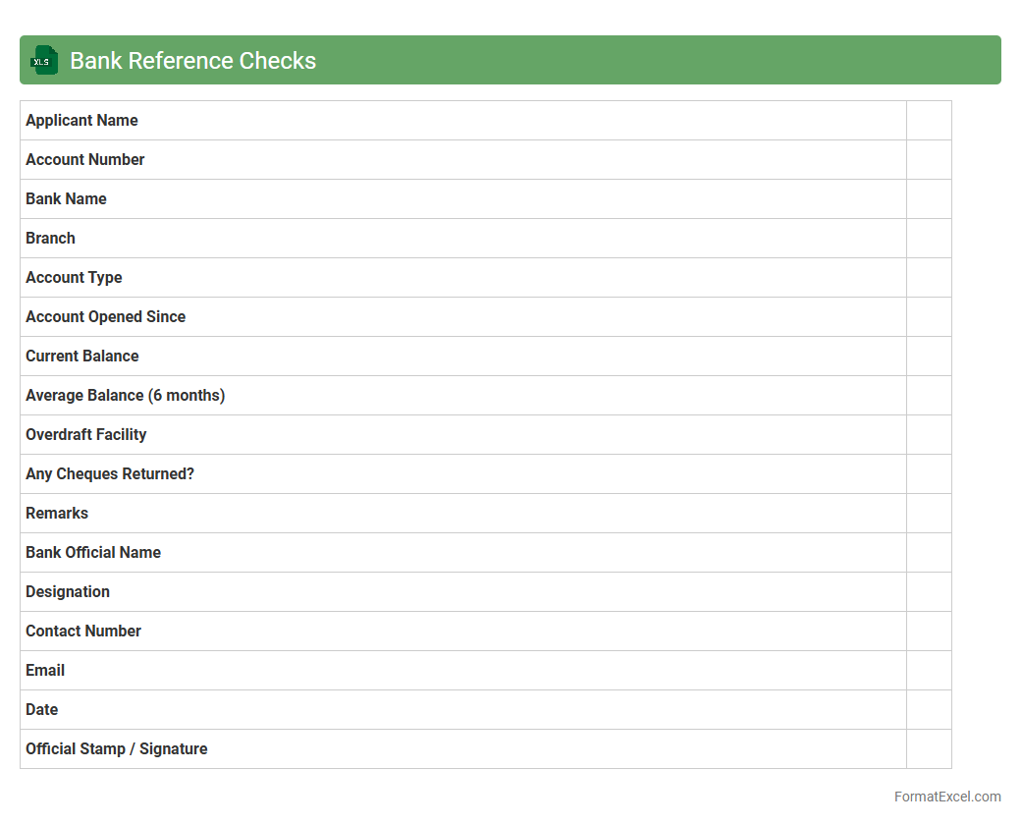
Task: Click the XLS file icon in header
Action: point(44,60)
